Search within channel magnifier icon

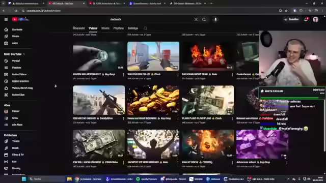145,28
